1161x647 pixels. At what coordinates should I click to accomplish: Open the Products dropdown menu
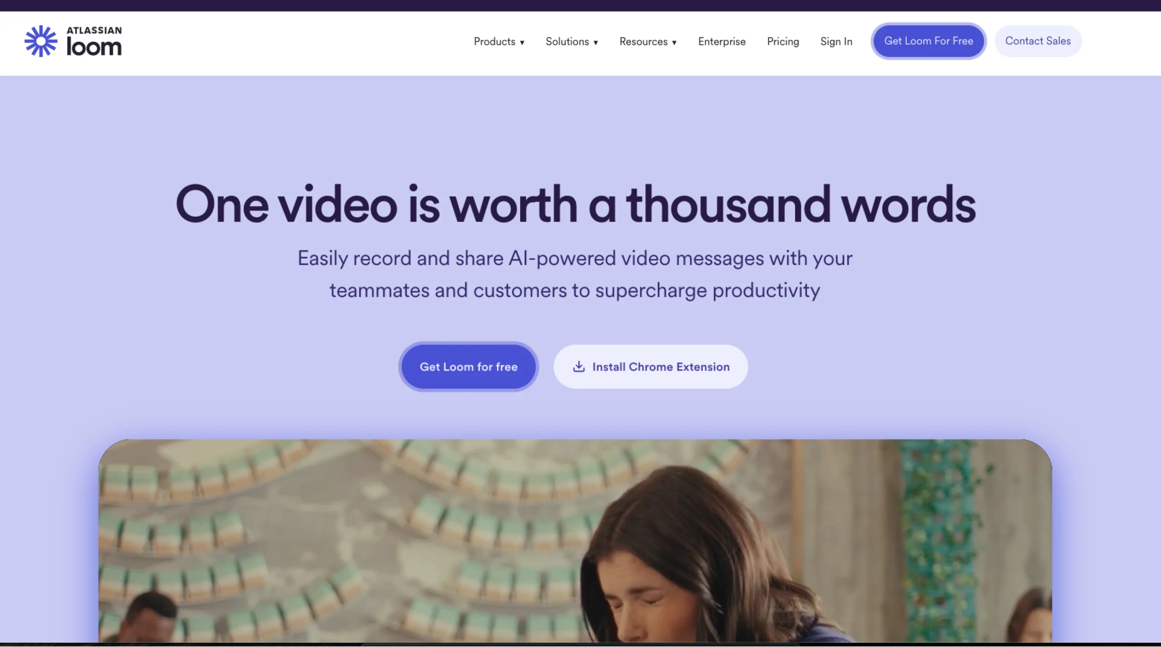coord(499,42)
